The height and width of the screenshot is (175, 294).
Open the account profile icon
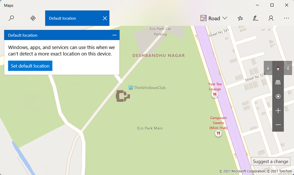(x=271, y=18)
